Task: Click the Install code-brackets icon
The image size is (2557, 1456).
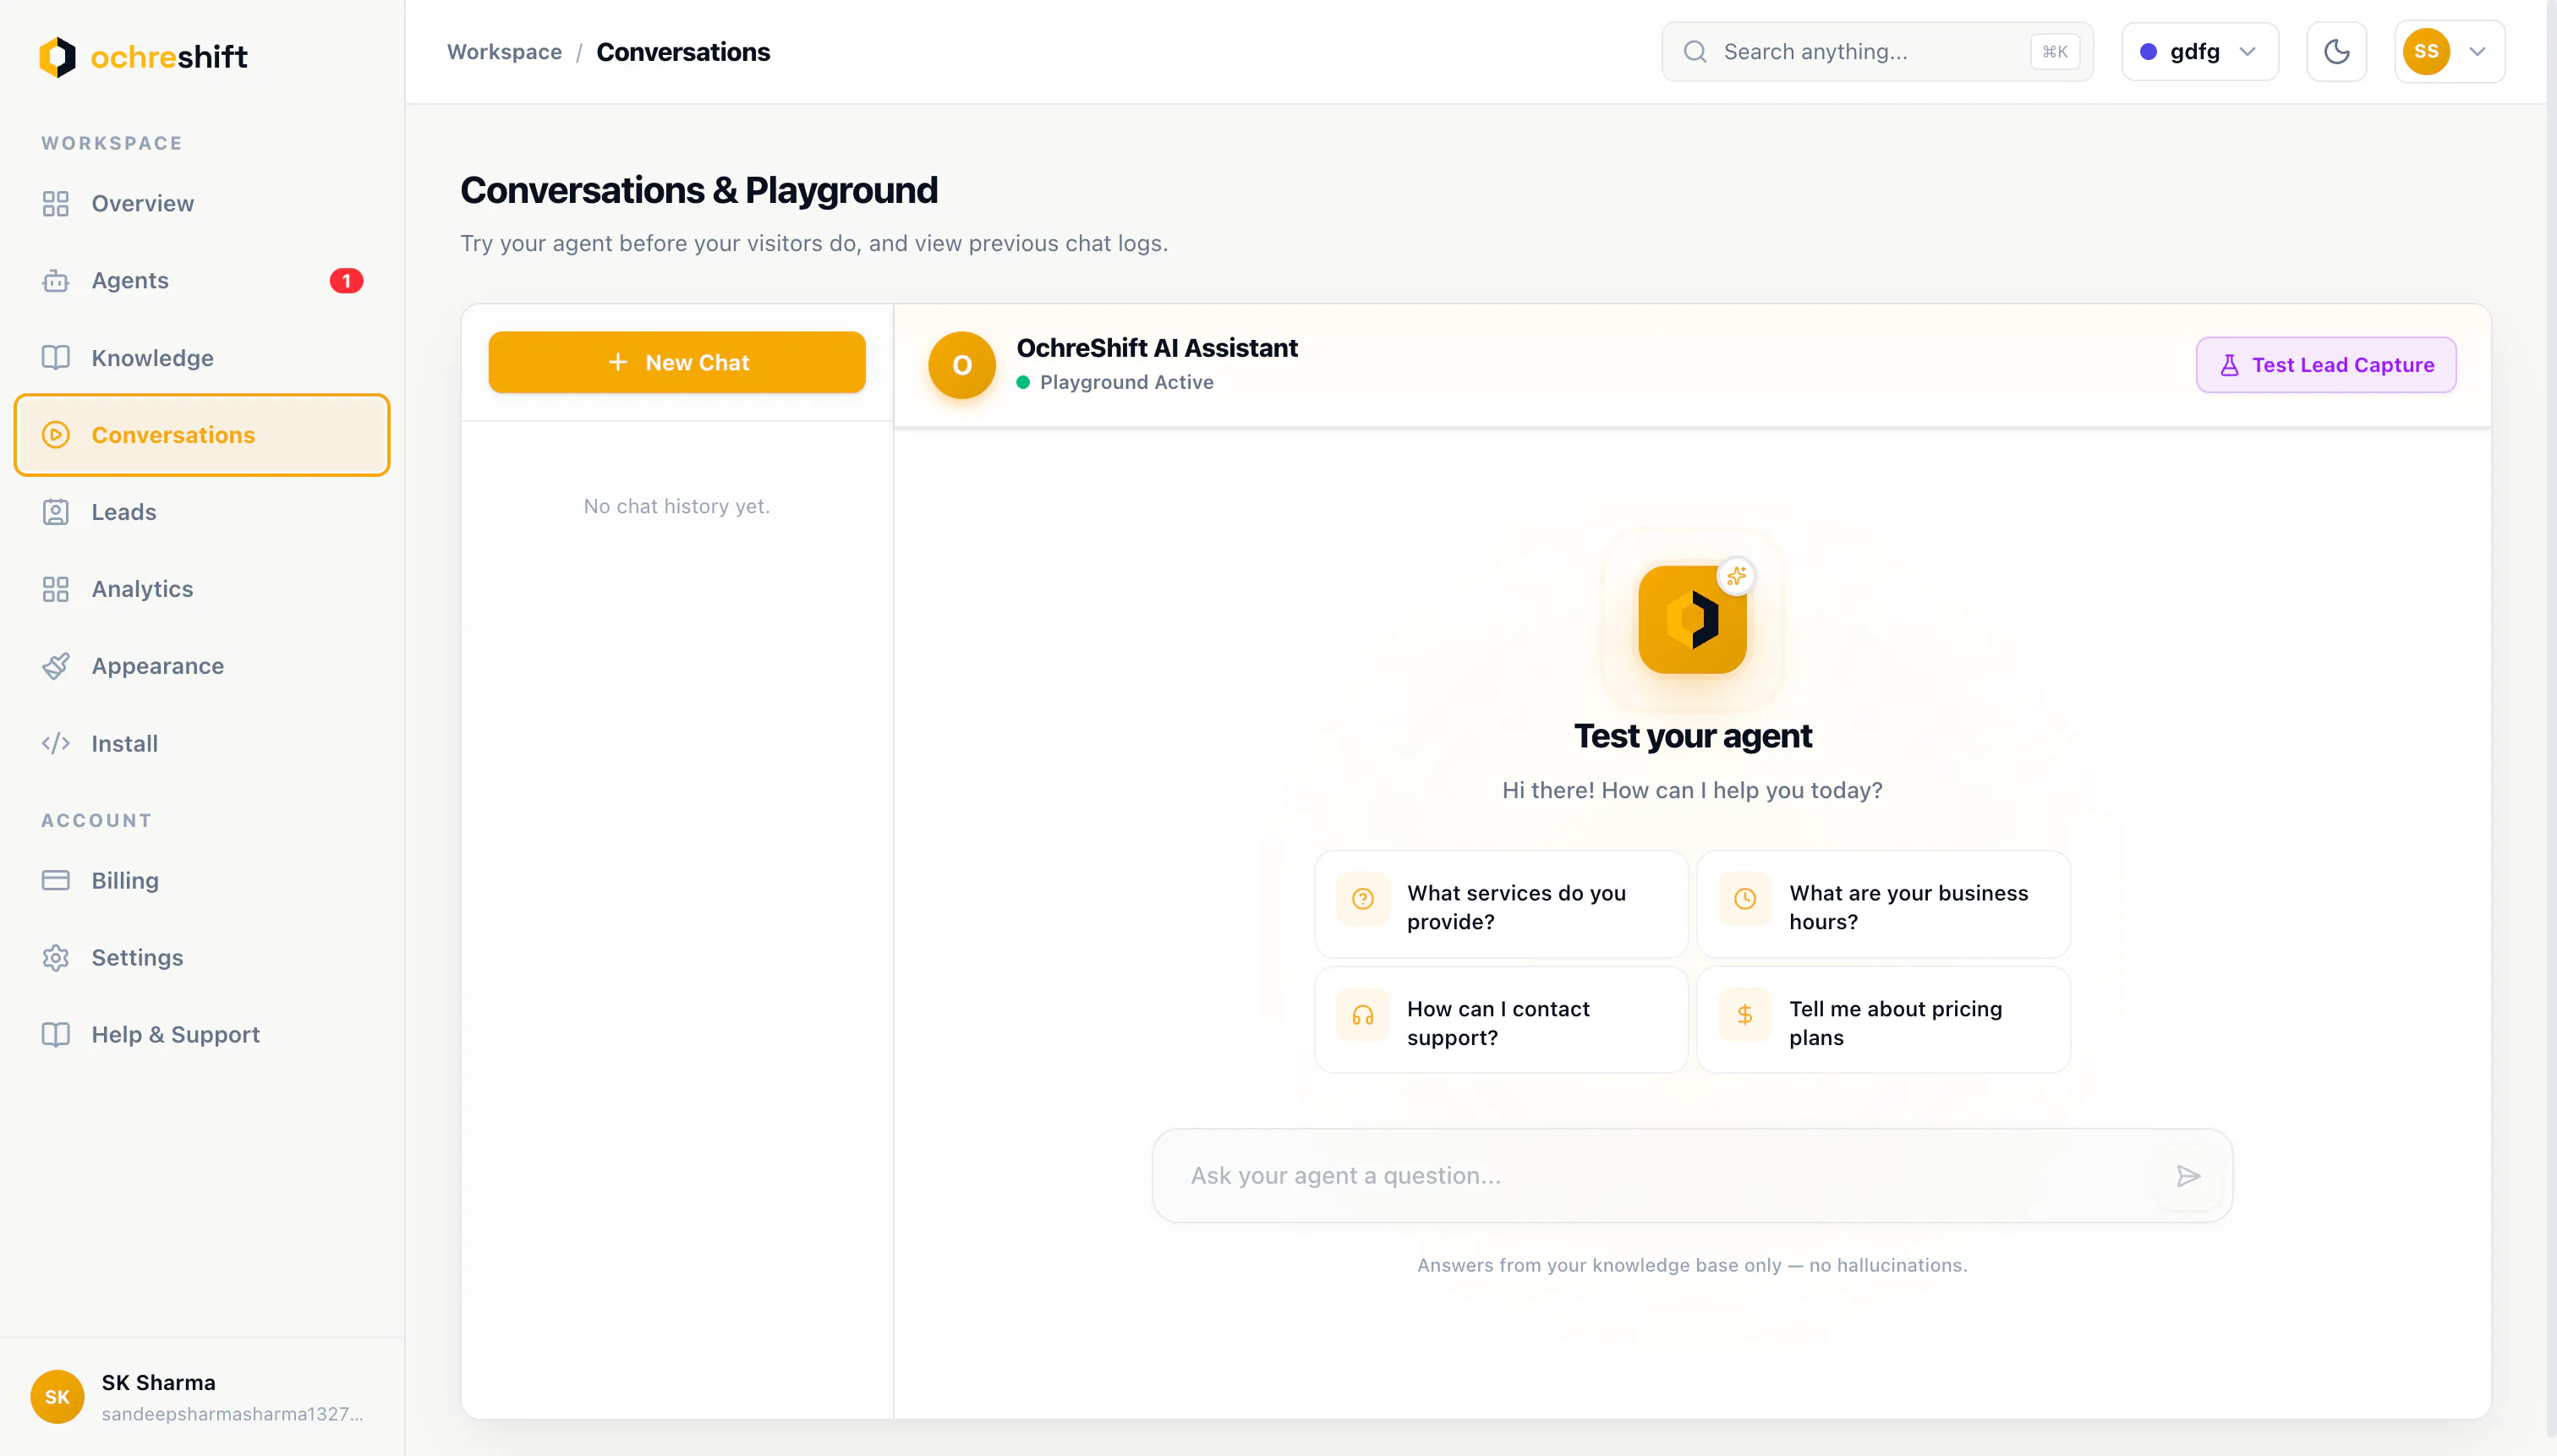Action: (x=56, y=743)
